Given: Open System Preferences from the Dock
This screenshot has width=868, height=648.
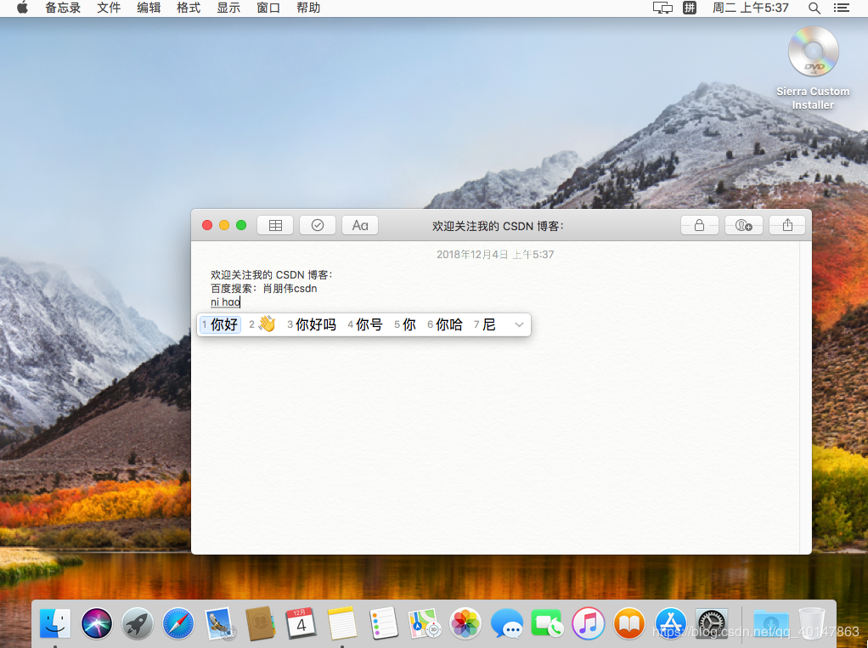Looking at the screenshot, I should click(x=711, y=624).
